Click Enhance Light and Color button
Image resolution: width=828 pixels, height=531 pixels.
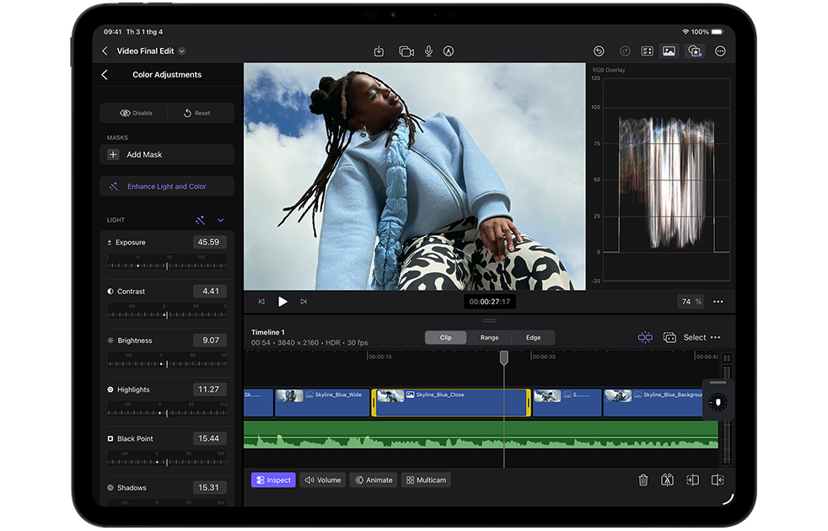(166, 186)
